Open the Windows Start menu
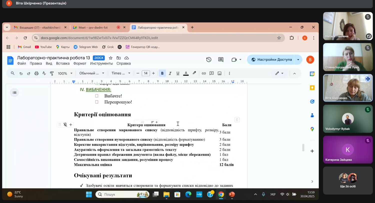Image resolution: width=375 pixels, height=203 pixels. click(89, 194)
